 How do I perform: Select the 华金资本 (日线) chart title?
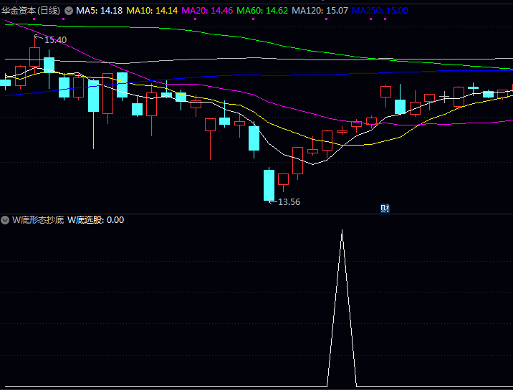pyautogui.click(x=31, y=11)
